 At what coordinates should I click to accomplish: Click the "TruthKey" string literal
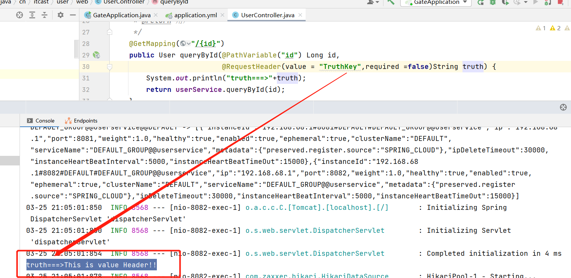pos(340,67)
